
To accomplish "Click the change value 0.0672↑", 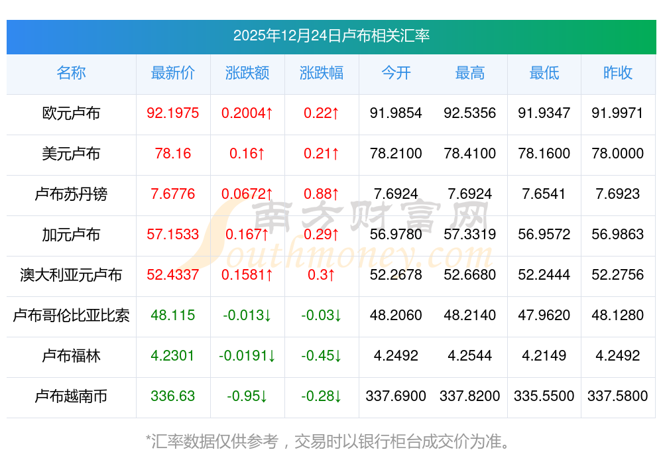I will click(x=247, y=194).
